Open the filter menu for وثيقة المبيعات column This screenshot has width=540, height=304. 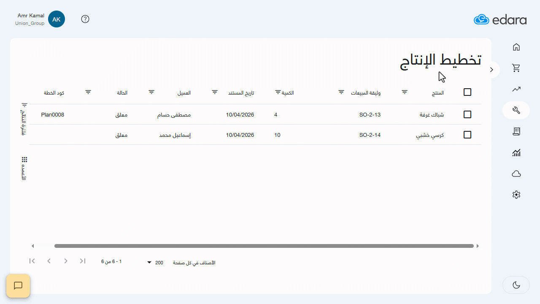[341, 92]
